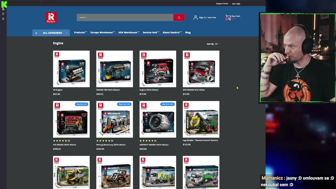Click the V12 ENGINE product image
336x189 pixels.
71,119
